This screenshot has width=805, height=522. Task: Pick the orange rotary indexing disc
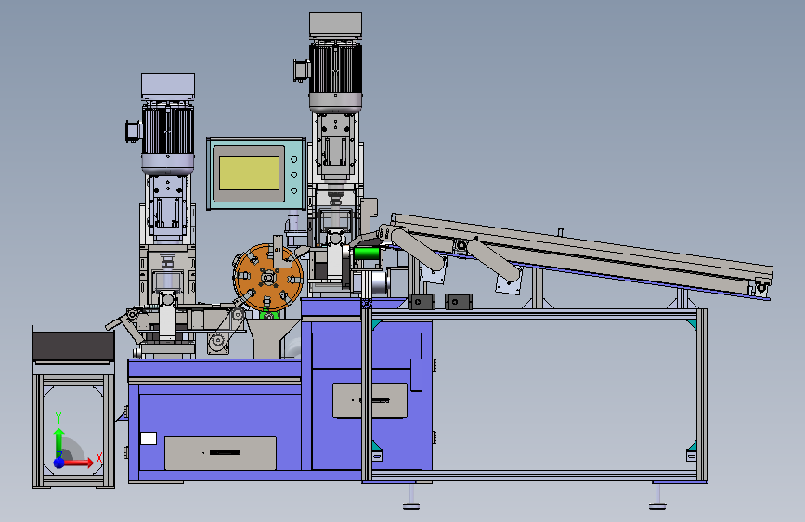point(268,278)
